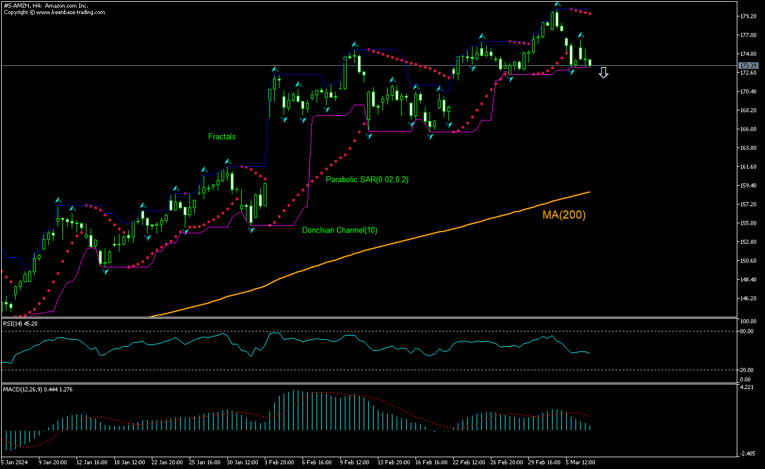The image size is (765, 469).
Task: Select the 5 Jan 2024 date label
Action: 15,462
